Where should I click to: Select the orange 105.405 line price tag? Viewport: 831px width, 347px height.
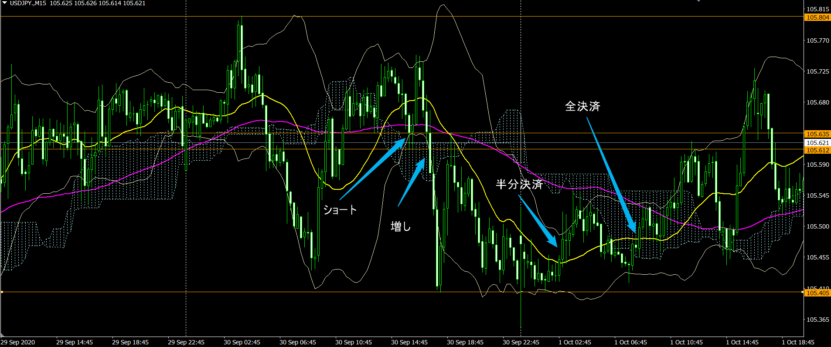(x=817, y=293)
